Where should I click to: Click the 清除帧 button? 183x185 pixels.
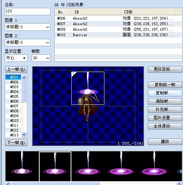pyautogui.click(x=165, y=101)
